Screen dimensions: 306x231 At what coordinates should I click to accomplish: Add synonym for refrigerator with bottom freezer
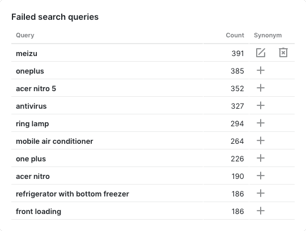click(261, 193)
